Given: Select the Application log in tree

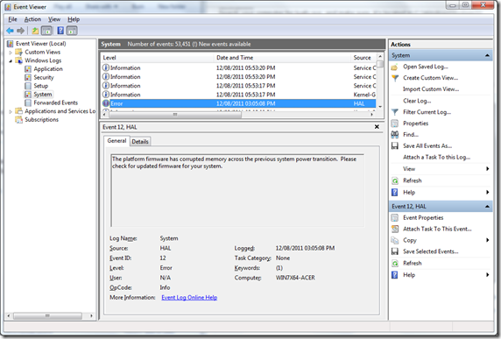Looking at the screenshot, I should (48, 69).
